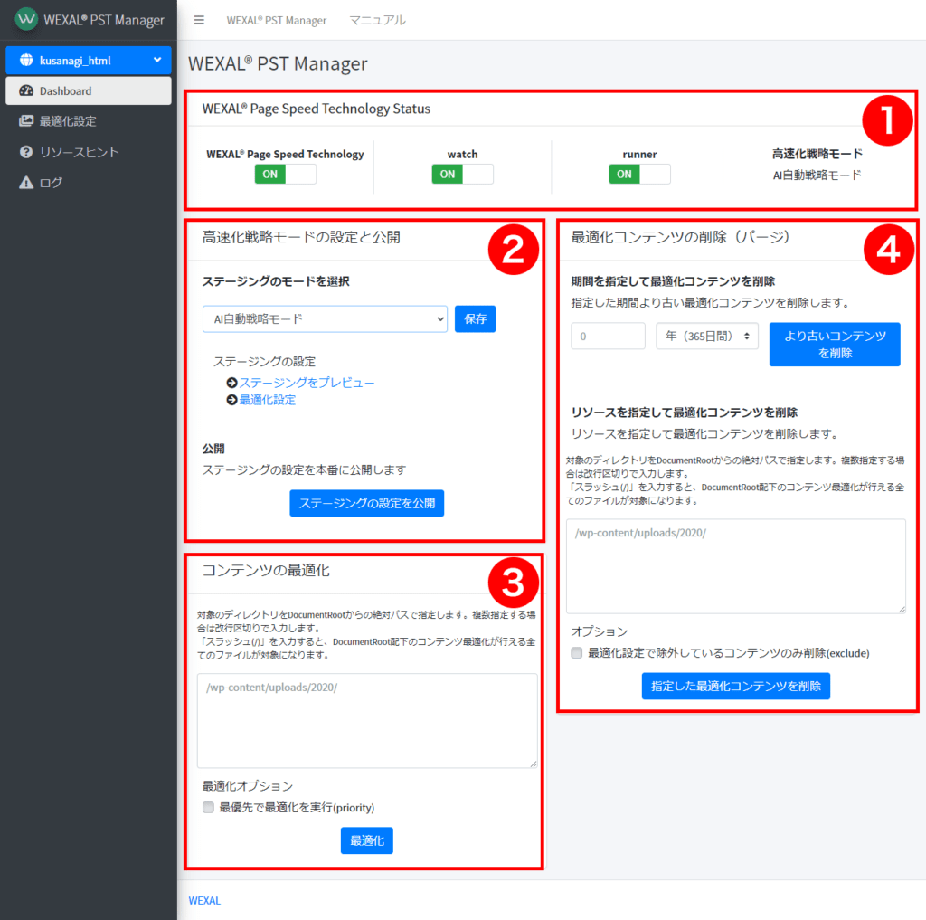Image resolution: width=926 pixels, height=920 pixels.
Task: Focus the purge resource path textarea
Action: pyautogui.click(x=736, y=566)
